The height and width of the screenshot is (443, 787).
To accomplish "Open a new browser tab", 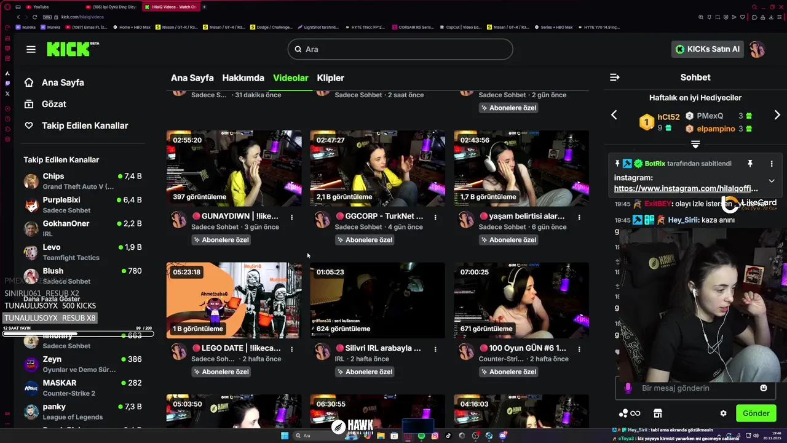I will (204, 7).
